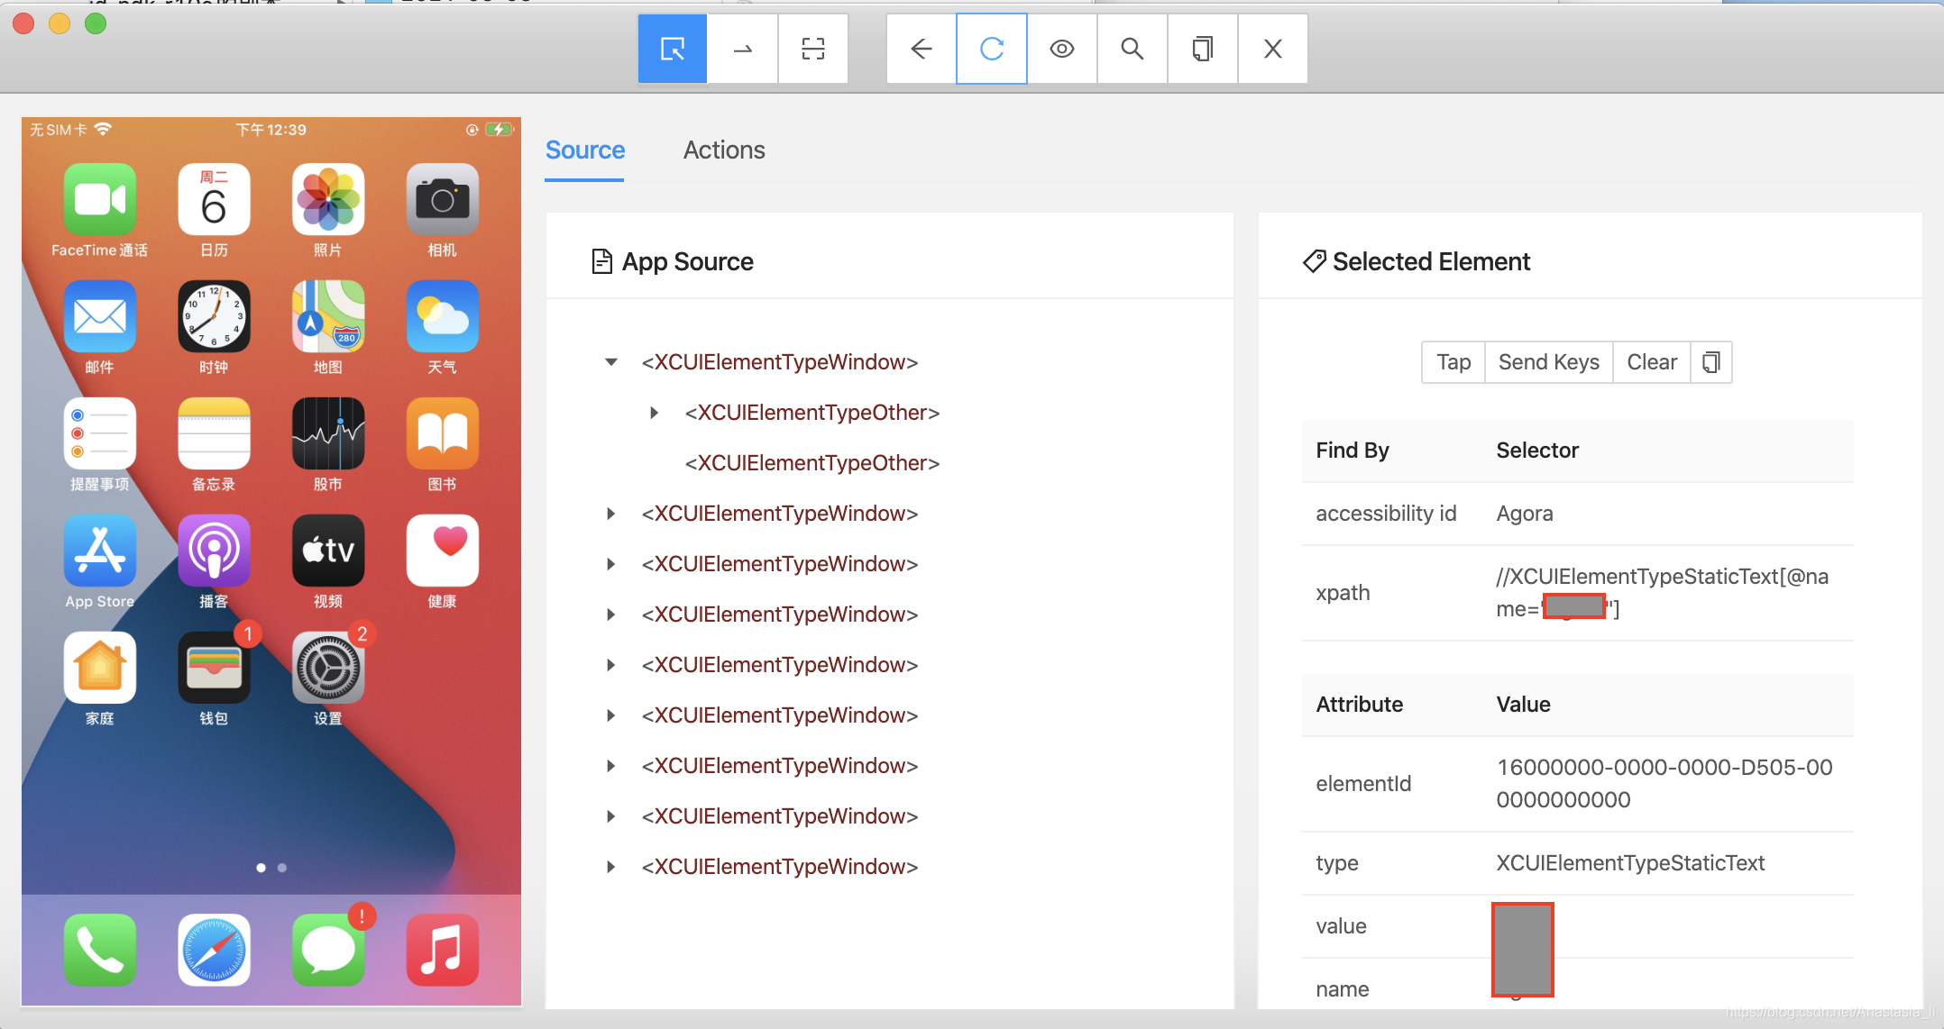
Task: Click the Clear button
Action: (x=1651, y=362)
